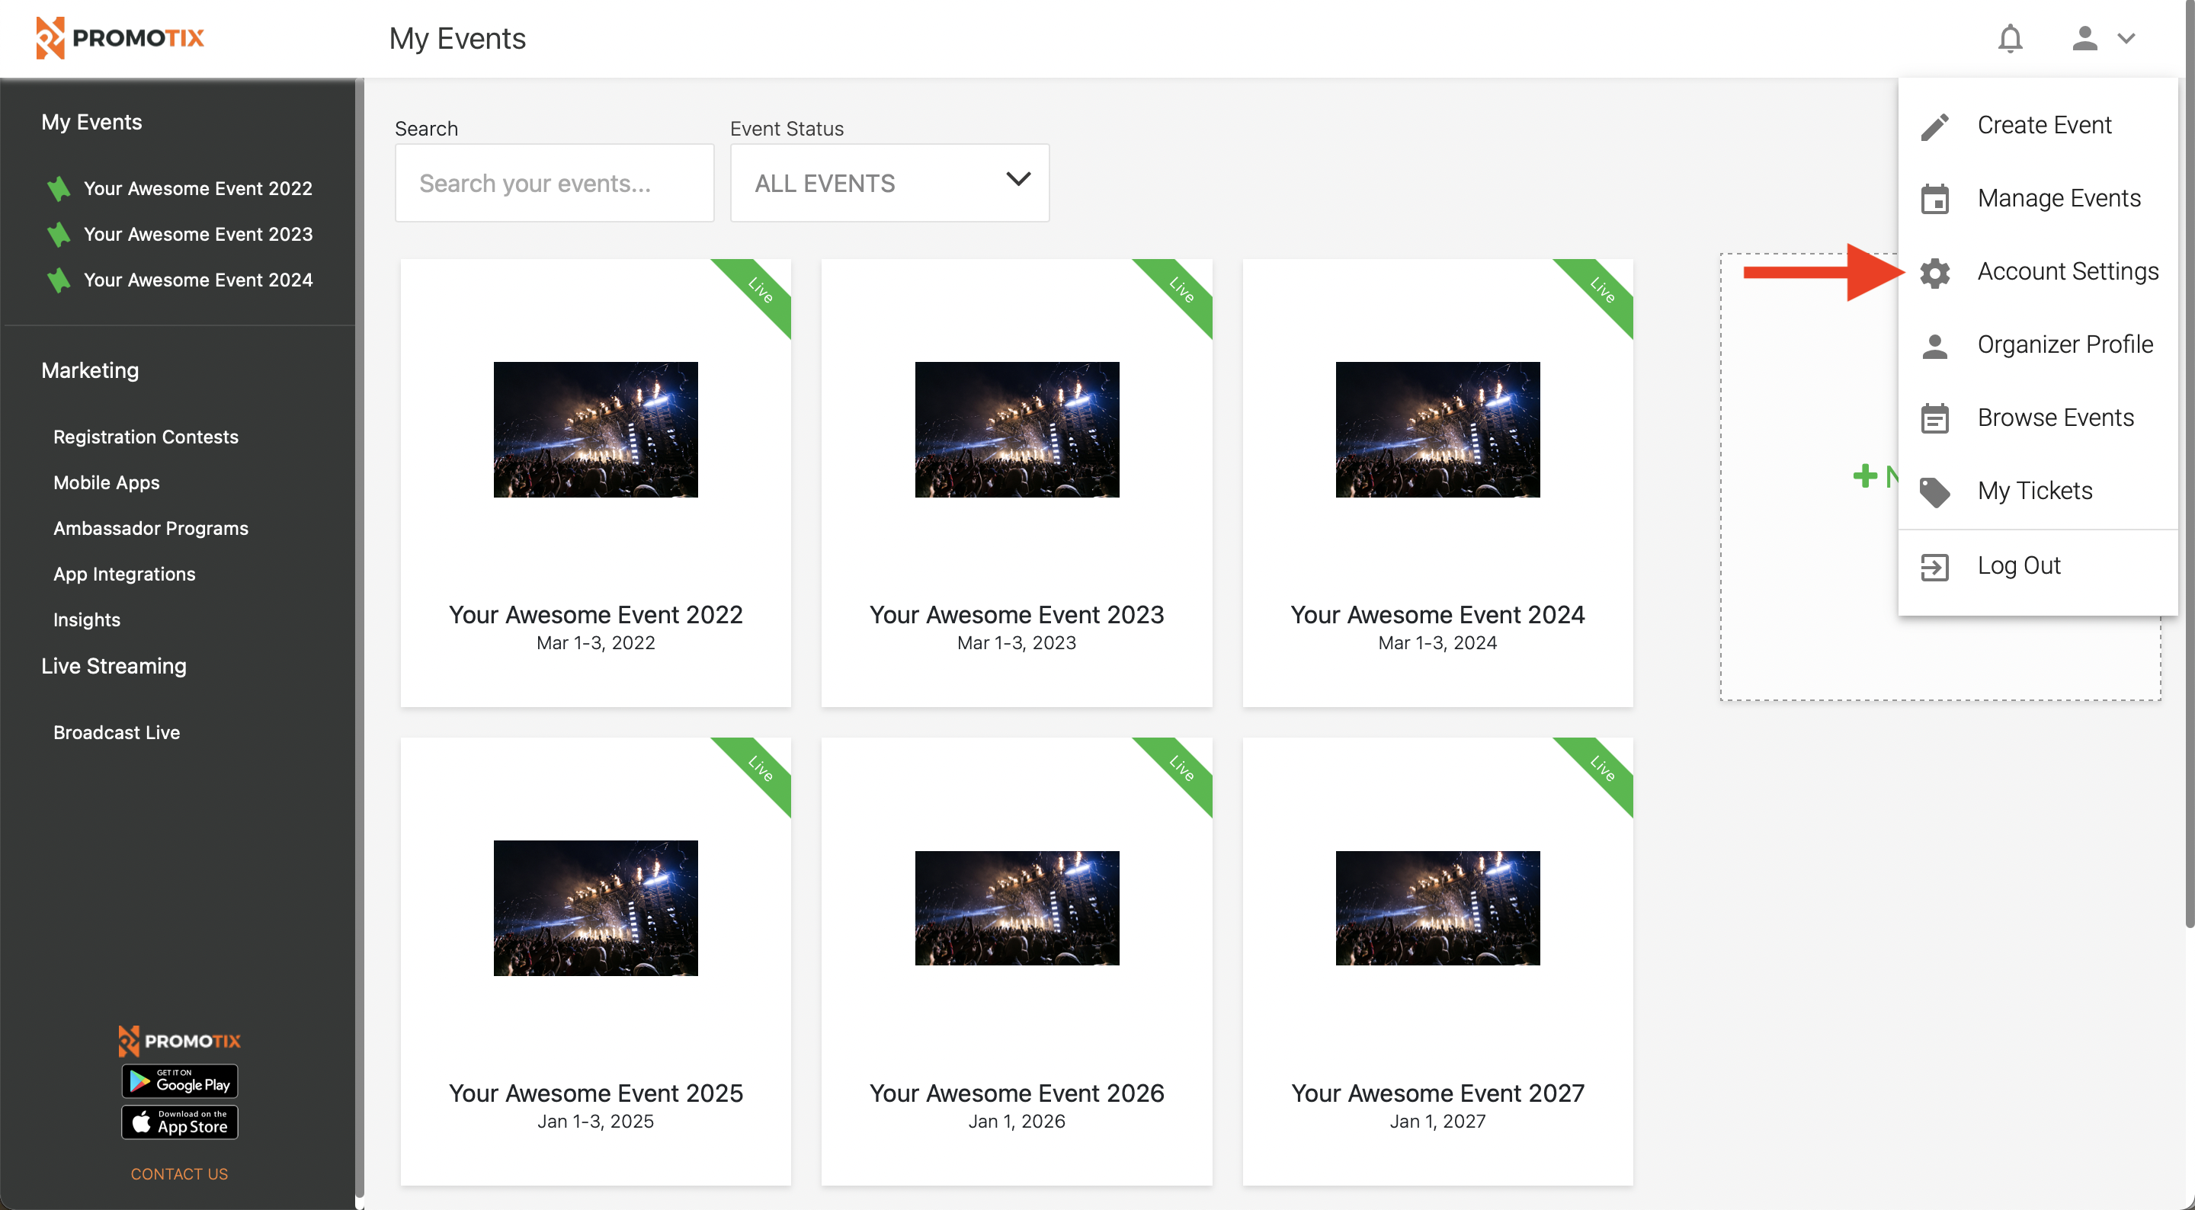Open Registration Contests in the sidebar
Viewport: 2195px width, 1210px height.
coord(146,437)
